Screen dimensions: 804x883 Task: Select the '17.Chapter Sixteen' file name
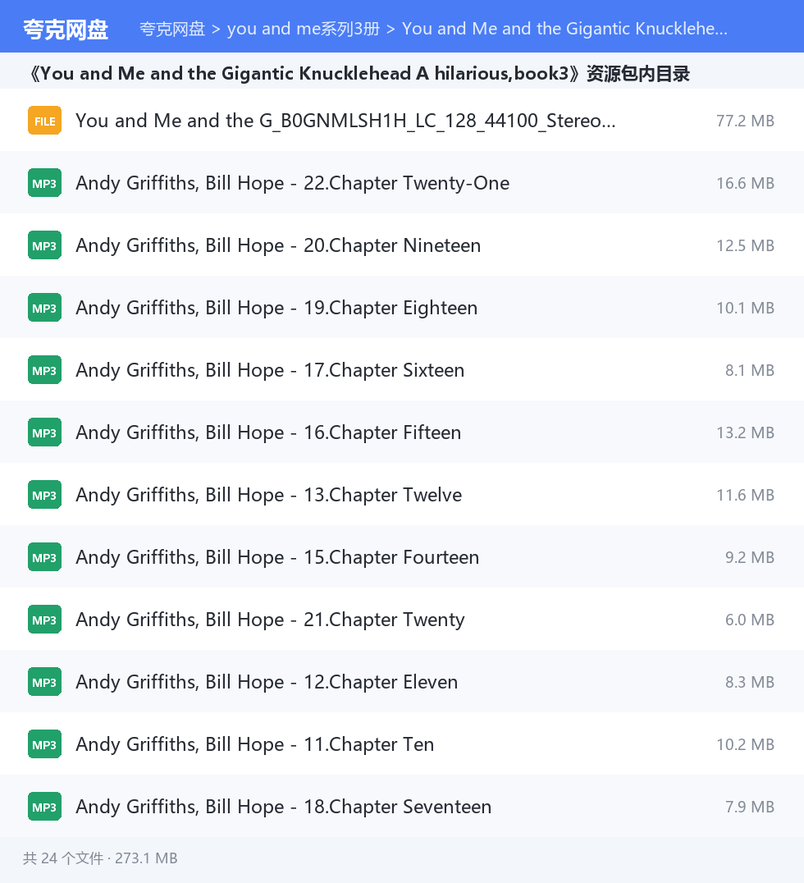270,370
